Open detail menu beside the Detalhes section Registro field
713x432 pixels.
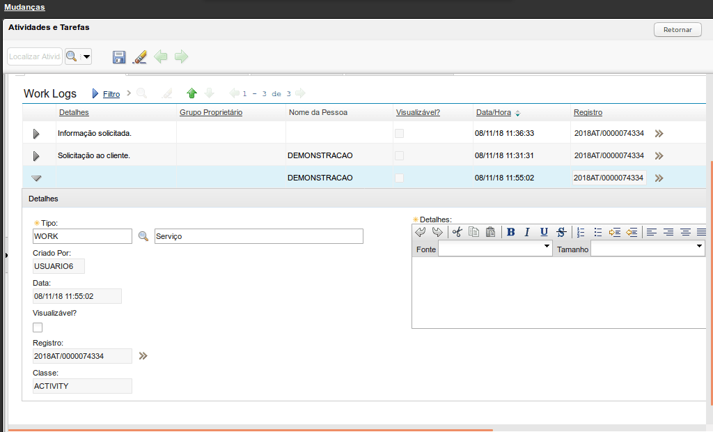point(143,356)
